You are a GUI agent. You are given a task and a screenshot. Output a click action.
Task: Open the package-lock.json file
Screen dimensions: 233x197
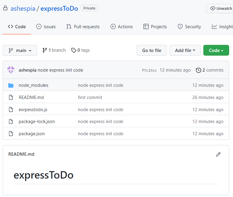[x=37, y=122]
